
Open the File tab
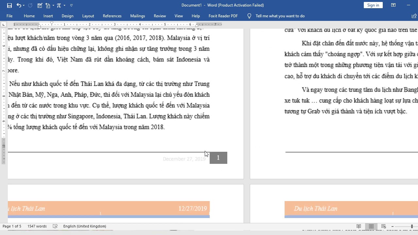click(x=9, y=16)
